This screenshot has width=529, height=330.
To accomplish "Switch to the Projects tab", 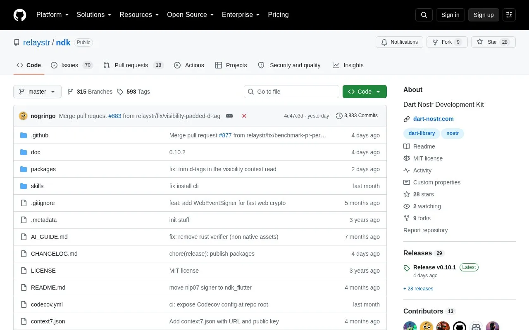I will (231, 65).
